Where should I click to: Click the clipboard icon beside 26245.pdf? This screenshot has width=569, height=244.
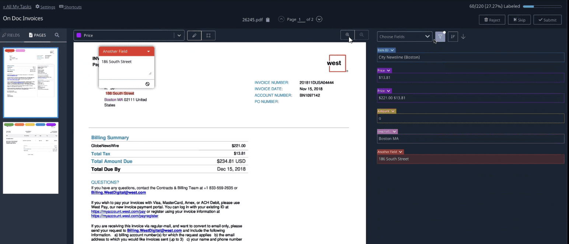(268, 20)
